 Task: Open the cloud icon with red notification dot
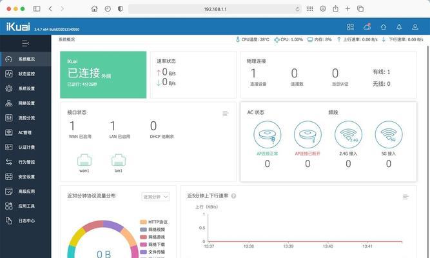367,26
